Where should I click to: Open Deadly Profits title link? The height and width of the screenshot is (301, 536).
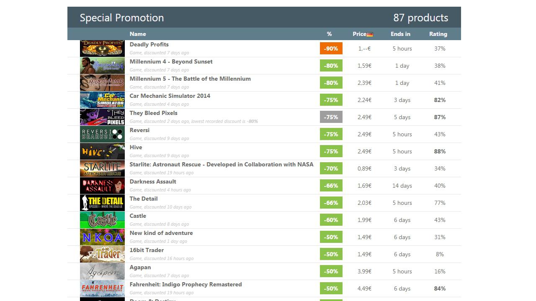coord(149,44)
